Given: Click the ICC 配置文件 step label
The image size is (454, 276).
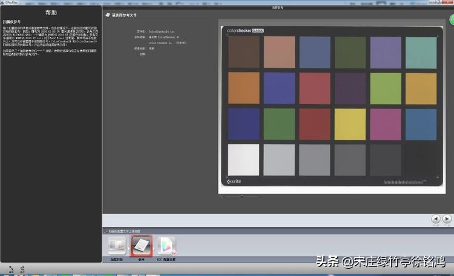Looking at the screenshot, I should (166, 260).
